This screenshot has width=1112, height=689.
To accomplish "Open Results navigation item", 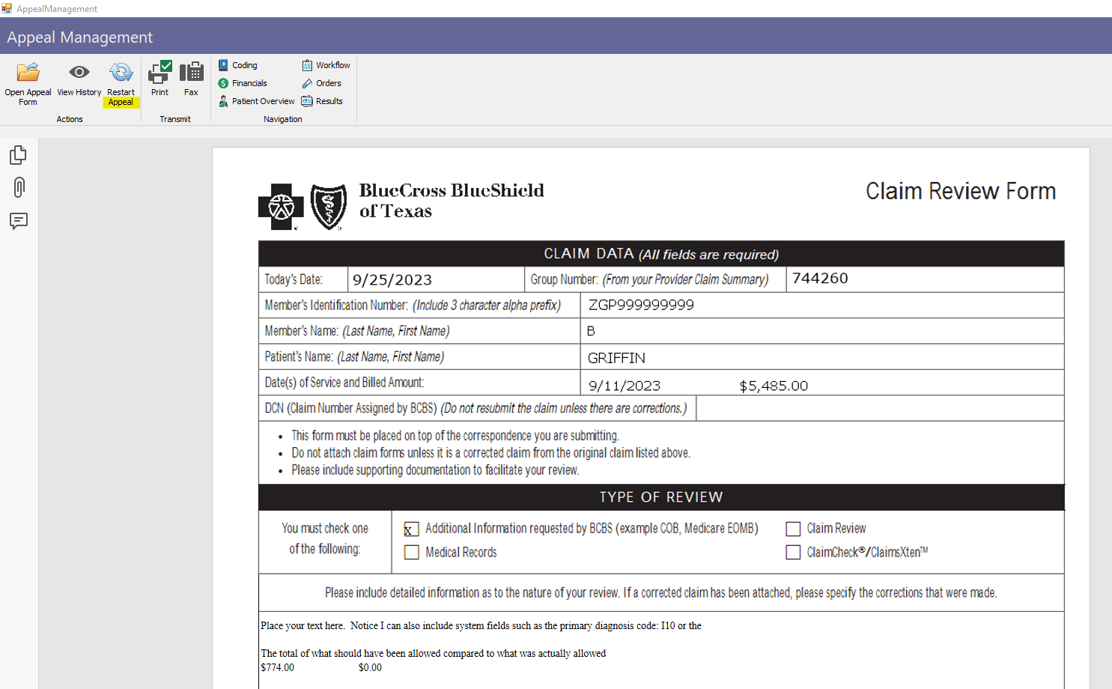I will pos(322,101).
